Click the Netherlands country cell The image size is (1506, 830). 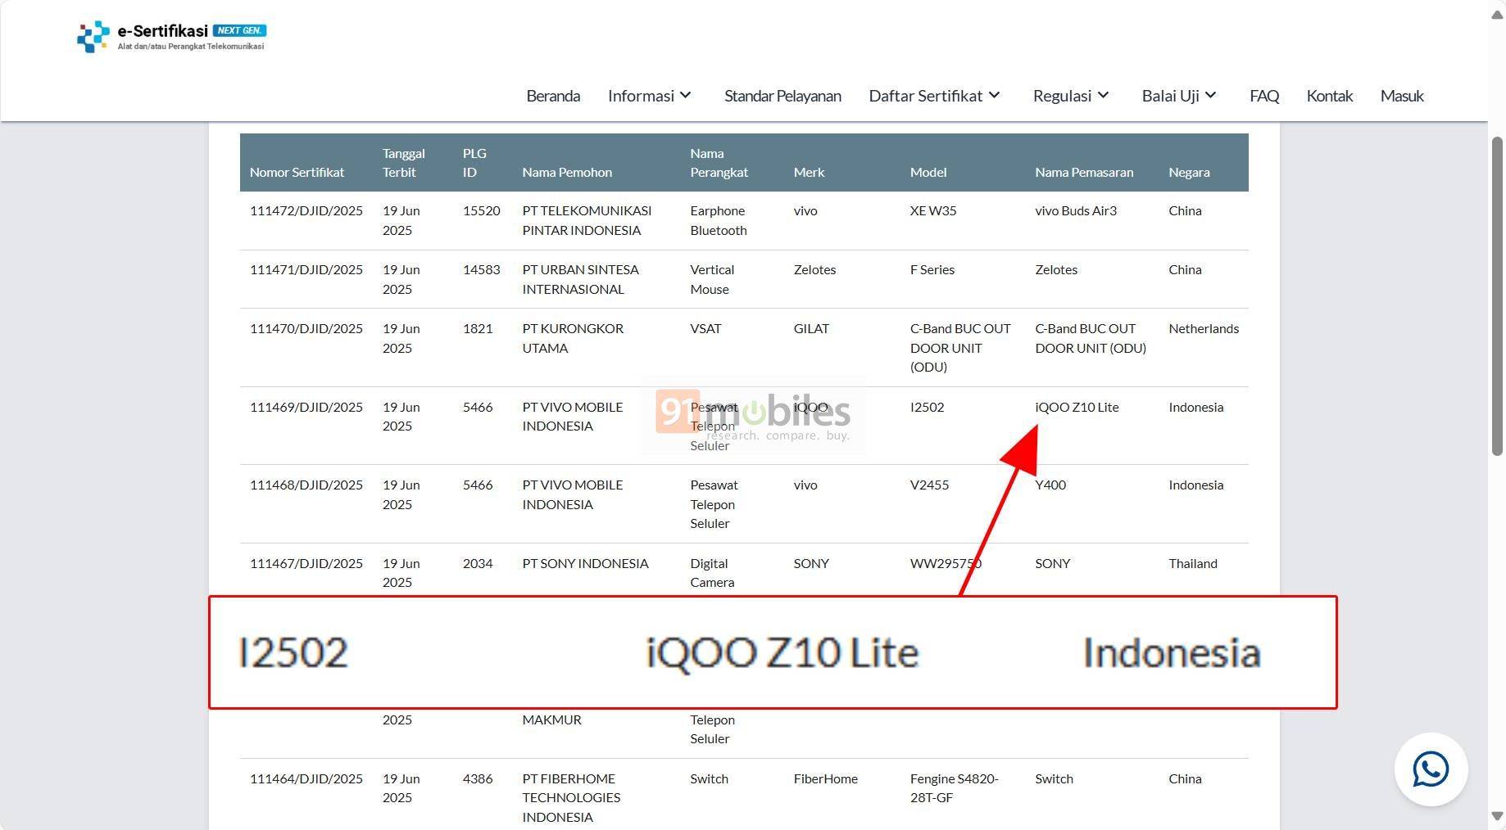point(1204,328)
